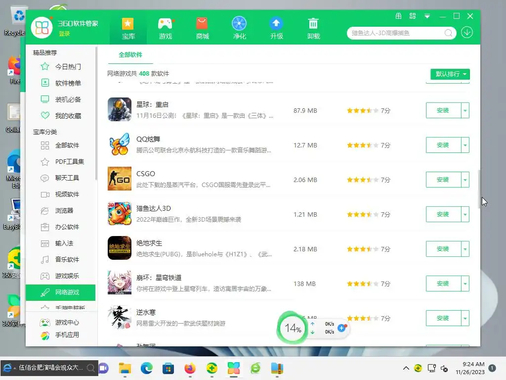Open the 游戏 gamepad icon tab

(166, 28)
